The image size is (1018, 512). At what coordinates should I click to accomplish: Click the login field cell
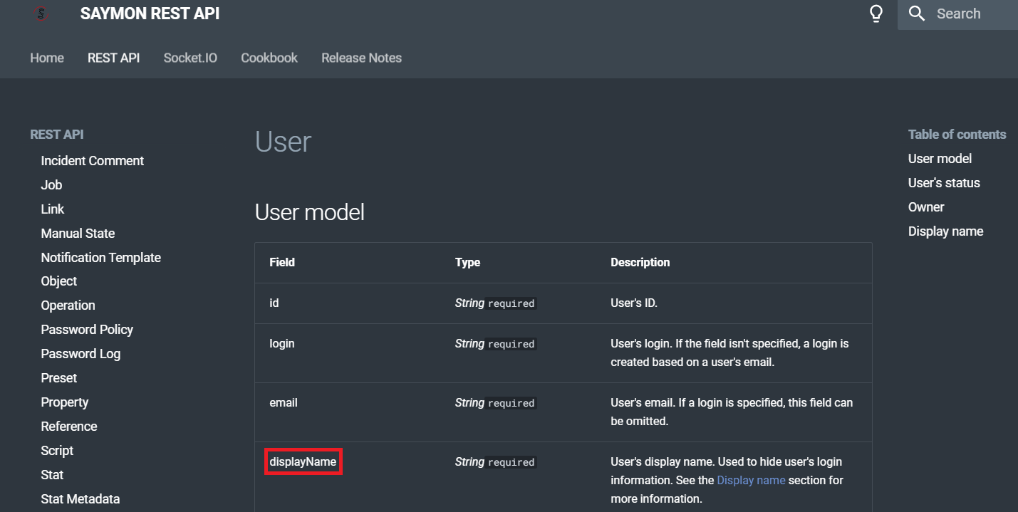pos(282,344)
